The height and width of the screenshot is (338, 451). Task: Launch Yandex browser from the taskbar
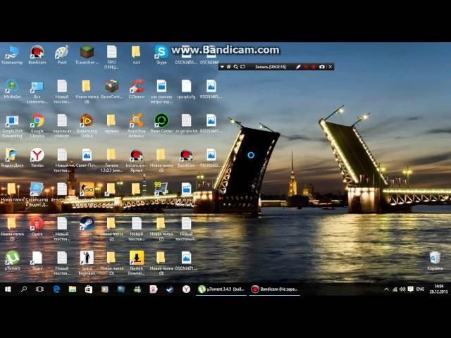click(x=186, y=289)
